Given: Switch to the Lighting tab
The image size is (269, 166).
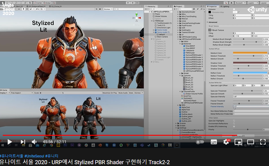Looking at the screenshot, I should 225,6.
